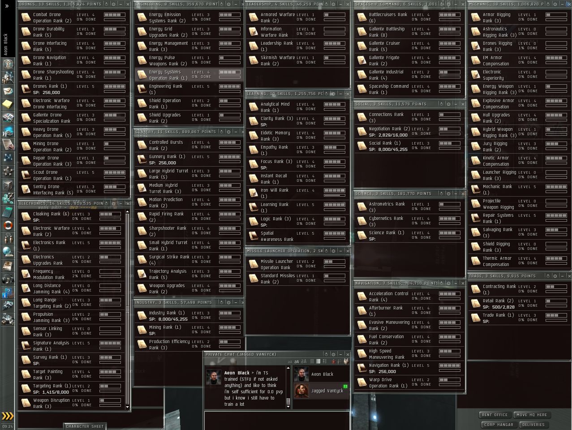
Task: Set small font size in the private chat
Action: tap(290, 361)
